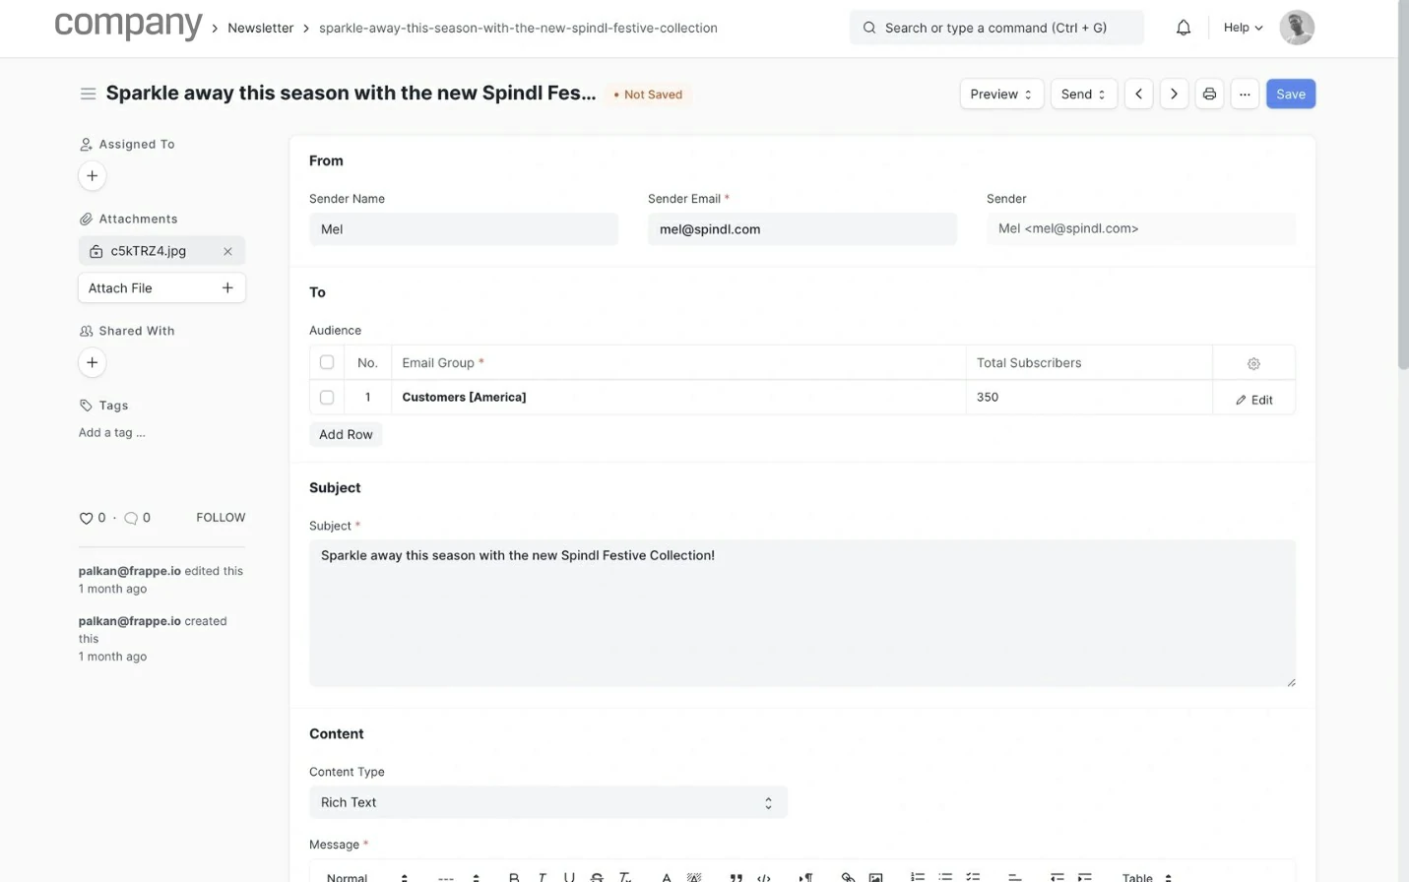1409x882 pixels.
Task: Open audience table column settings gear
Action: coord(1253,363)
